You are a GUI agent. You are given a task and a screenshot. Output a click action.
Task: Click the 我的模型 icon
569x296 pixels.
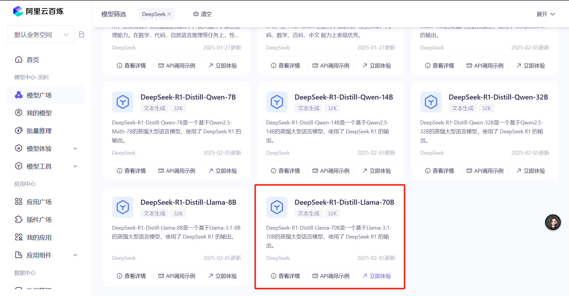[x=19, y=113]
